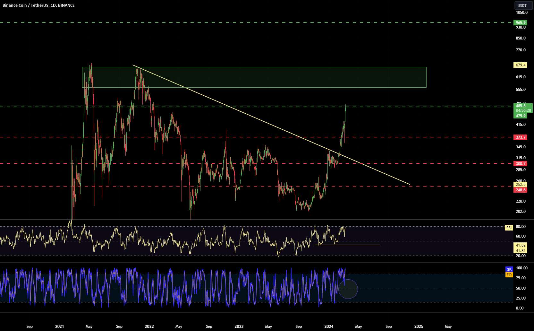This screenshot has height=331, width=534.
Task: Click the 202.0 price scale value
Action: click(x=521, y=212)
